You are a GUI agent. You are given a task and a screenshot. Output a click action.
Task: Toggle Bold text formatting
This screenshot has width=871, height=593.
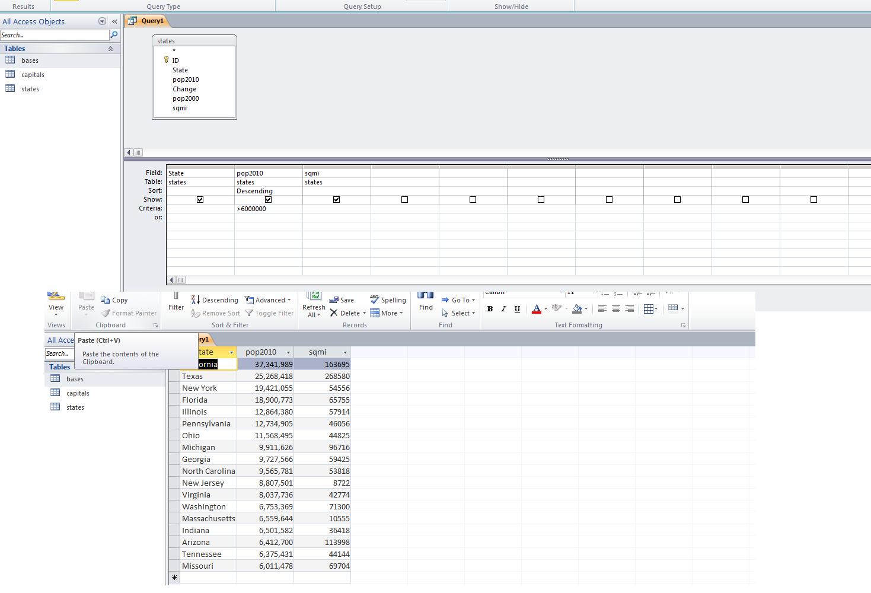click(490, 309)
